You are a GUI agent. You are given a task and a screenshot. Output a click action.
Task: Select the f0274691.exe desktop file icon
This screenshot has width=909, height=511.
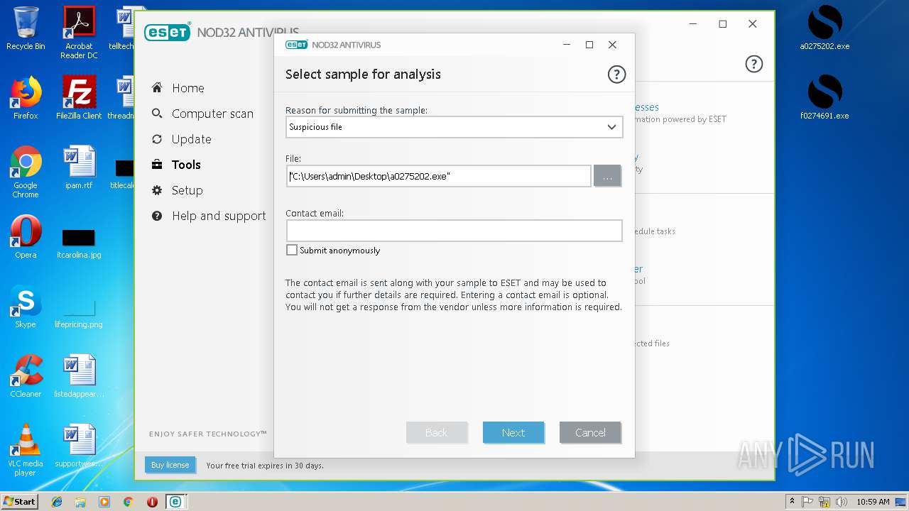[x=824, y=98]
